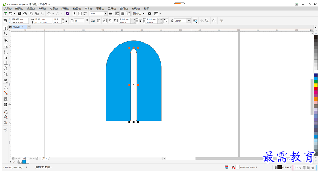
Task: Select the Crop tool
Action: [x=5, y=40]
